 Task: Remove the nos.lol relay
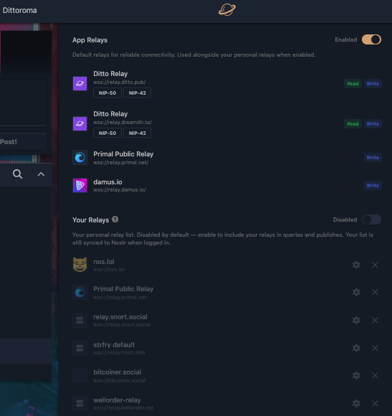(x=375, y=265)
